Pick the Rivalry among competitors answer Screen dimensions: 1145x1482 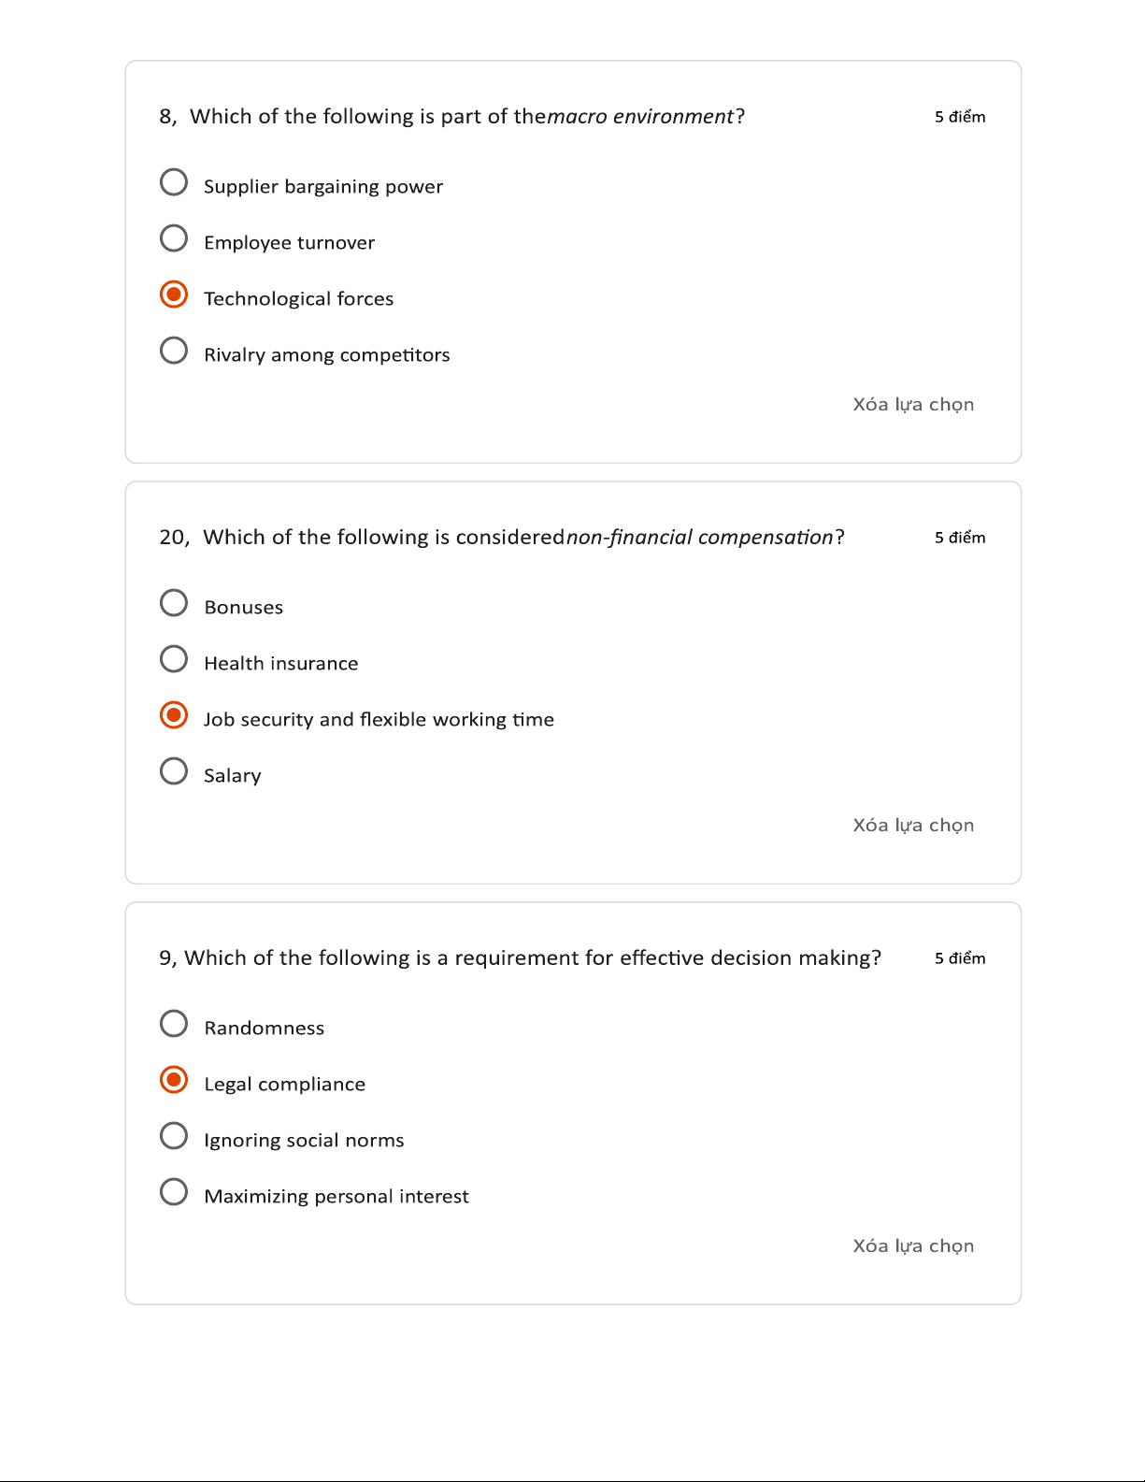[x=174, y=351]
